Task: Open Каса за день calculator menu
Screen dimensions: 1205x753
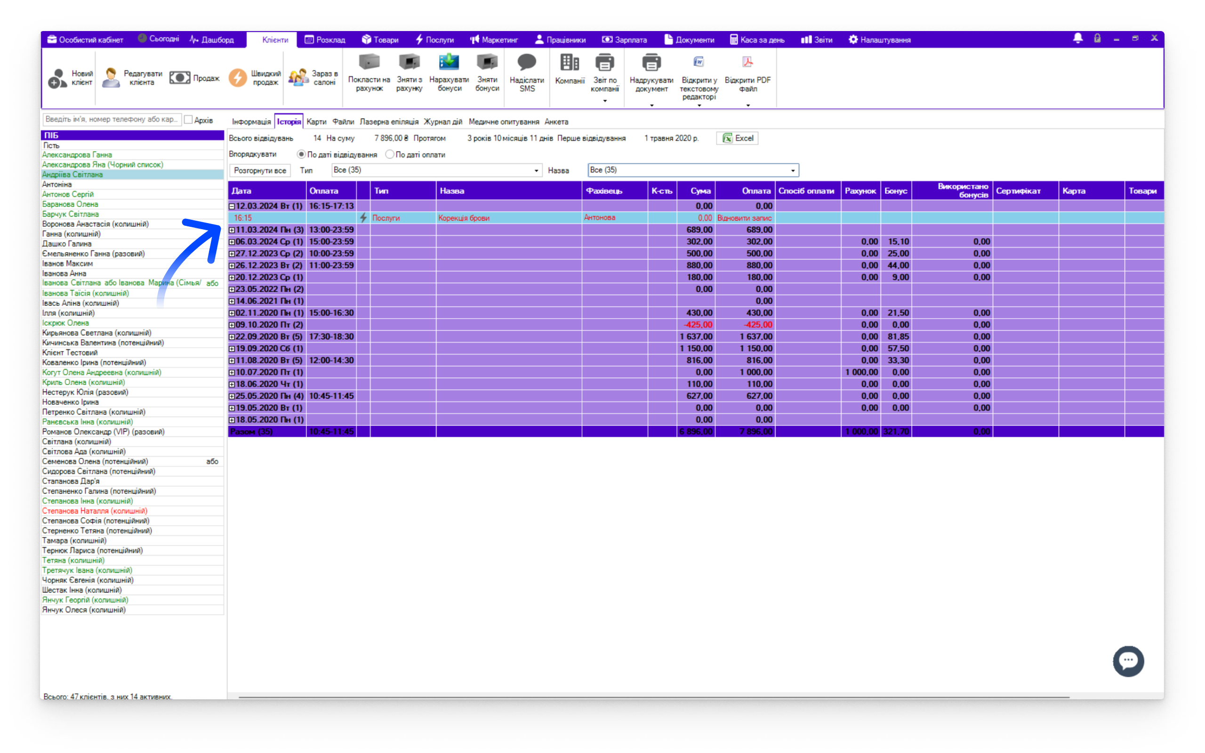Action: point(757,40)
